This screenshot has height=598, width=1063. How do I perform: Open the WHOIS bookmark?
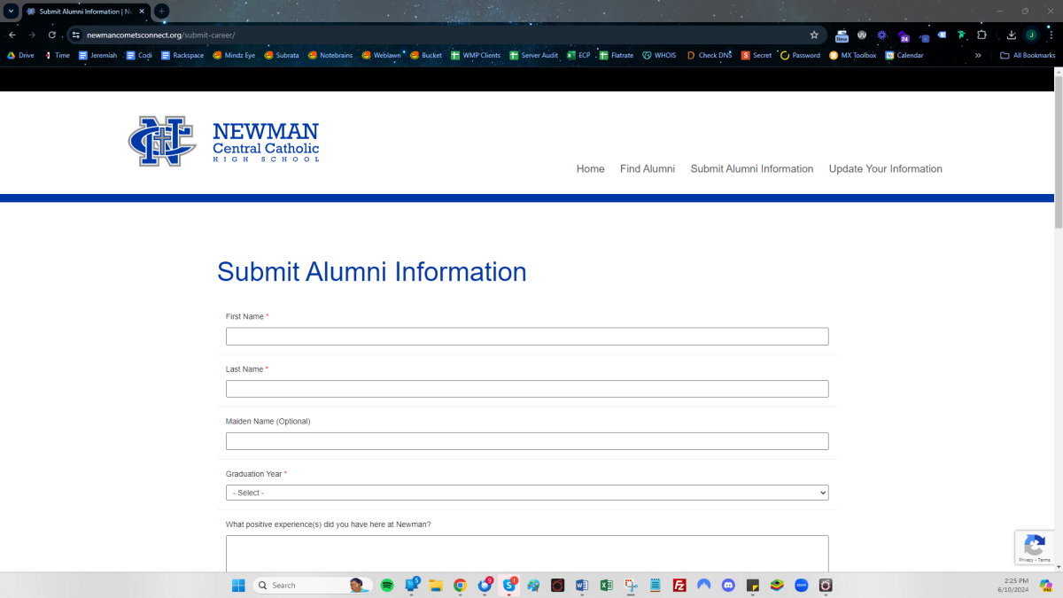click(x=658, y=55)
